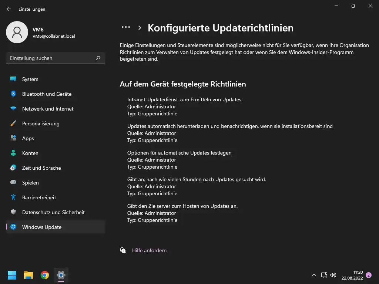
Task: Open Personalisierung paintbrush icon
Action: (x=13, y=124)
